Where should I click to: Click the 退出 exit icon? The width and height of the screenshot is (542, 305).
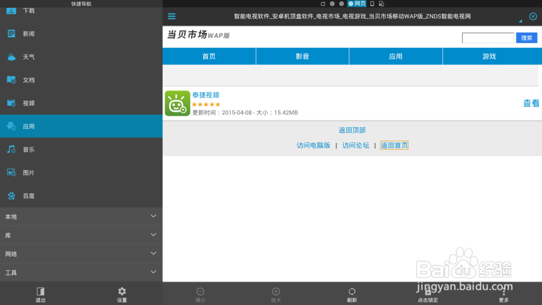41,291
